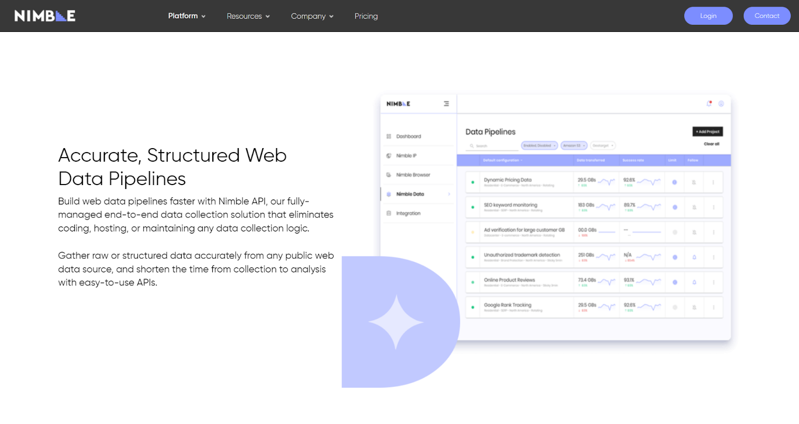
Task: Click the Unauthorized trademark detection pipeline name
Action: [522, 254]
